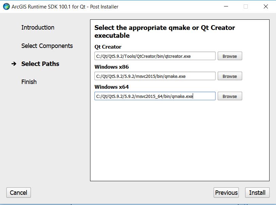Select the Introduction step in sidebar
The width and height of the screenshot is (276, 205).
coord(38,28)
